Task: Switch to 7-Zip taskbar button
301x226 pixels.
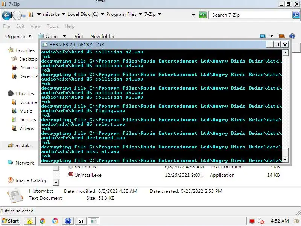Action: coord(81,221)
